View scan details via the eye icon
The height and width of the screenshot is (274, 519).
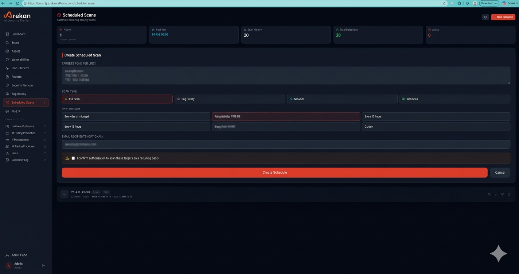point(503,194)
